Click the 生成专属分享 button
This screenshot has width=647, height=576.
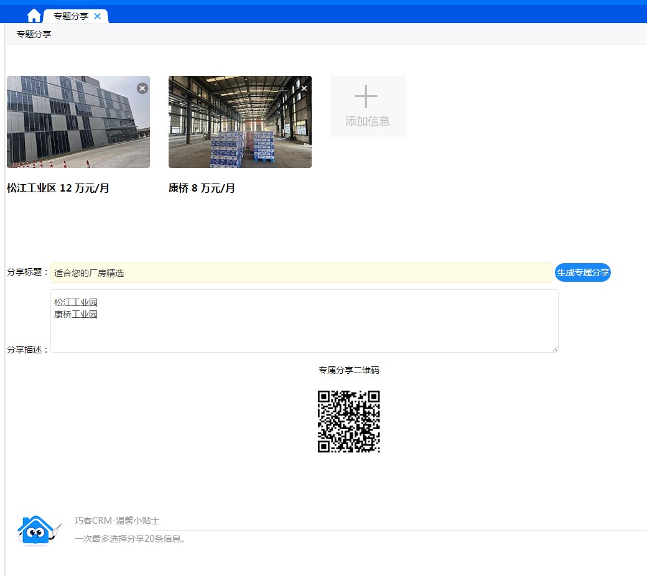click(x=583, y=272)
